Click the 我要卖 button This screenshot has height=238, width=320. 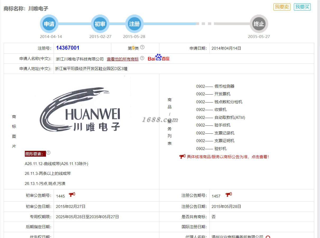[282, 7]
